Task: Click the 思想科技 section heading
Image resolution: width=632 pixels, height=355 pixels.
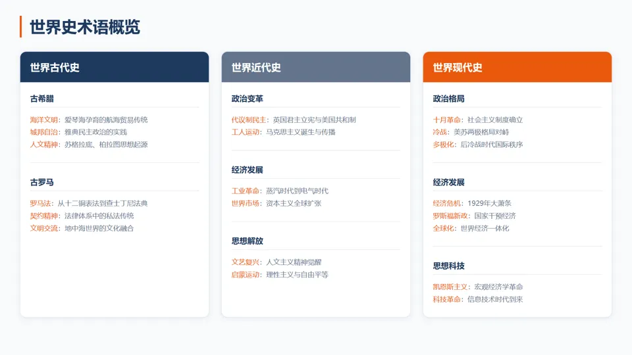Action: (x=448, y=266)
